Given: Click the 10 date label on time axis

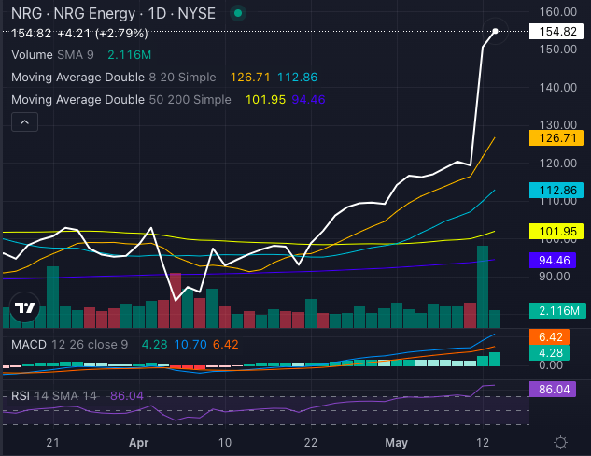Looking at the screenshot, I should pos(225,442).
